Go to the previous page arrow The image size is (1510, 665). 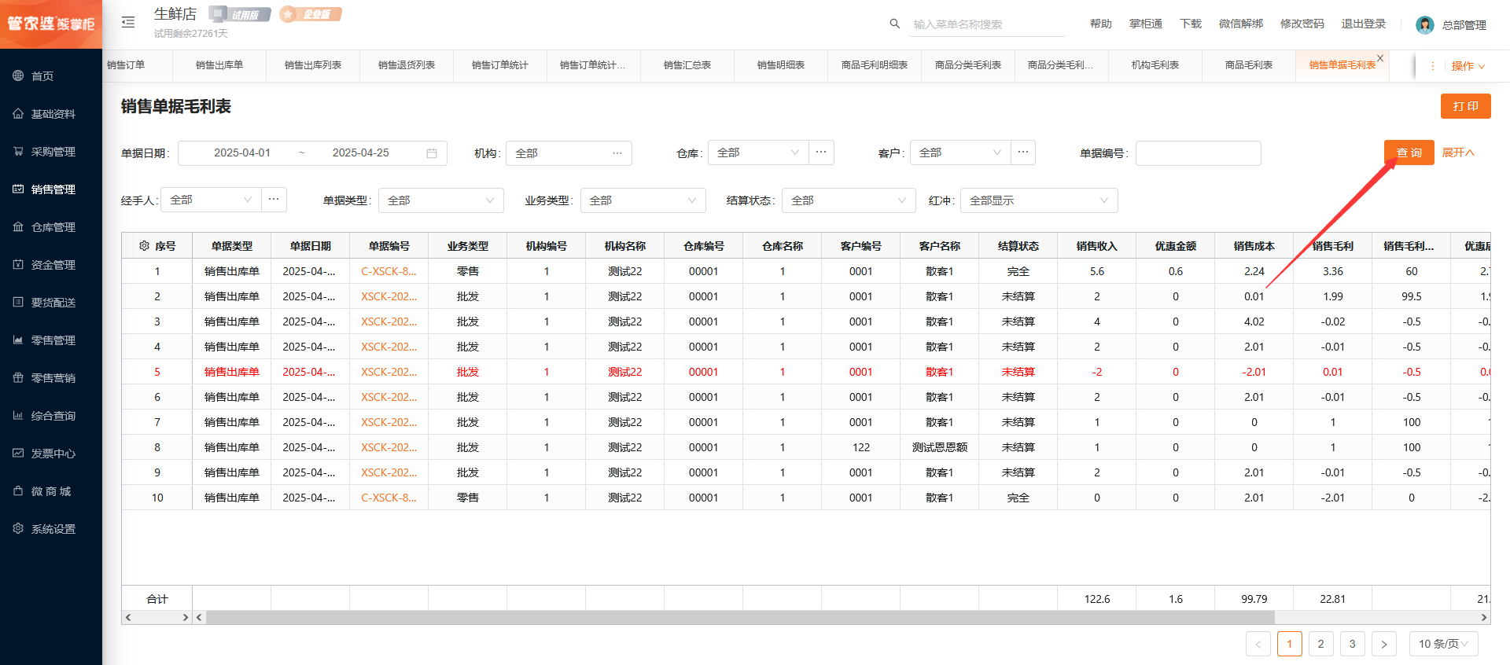(1258, 644)
